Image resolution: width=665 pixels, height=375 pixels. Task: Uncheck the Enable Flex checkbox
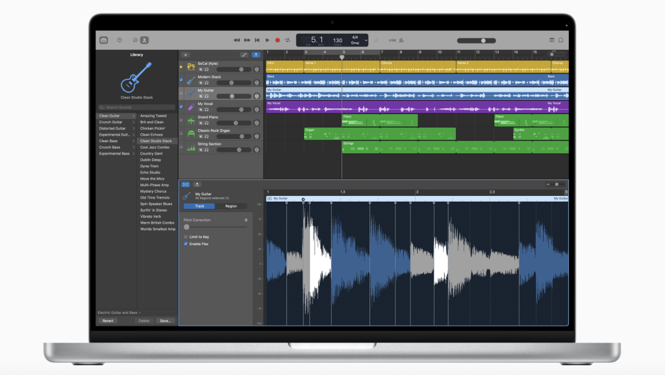point(186,243)
